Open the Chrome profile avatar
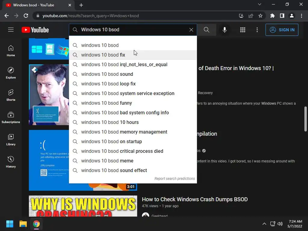Viewport: 308px width, 231px height. [x=292, y=16]
